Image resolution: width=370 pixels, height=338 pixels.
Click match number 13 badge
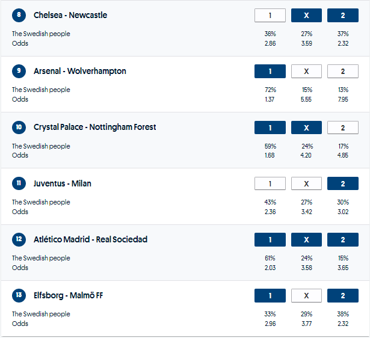(19, 296)
